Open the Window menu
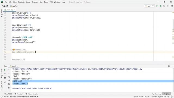Screen dimensions: 174x98 click(x=57, y=2)
